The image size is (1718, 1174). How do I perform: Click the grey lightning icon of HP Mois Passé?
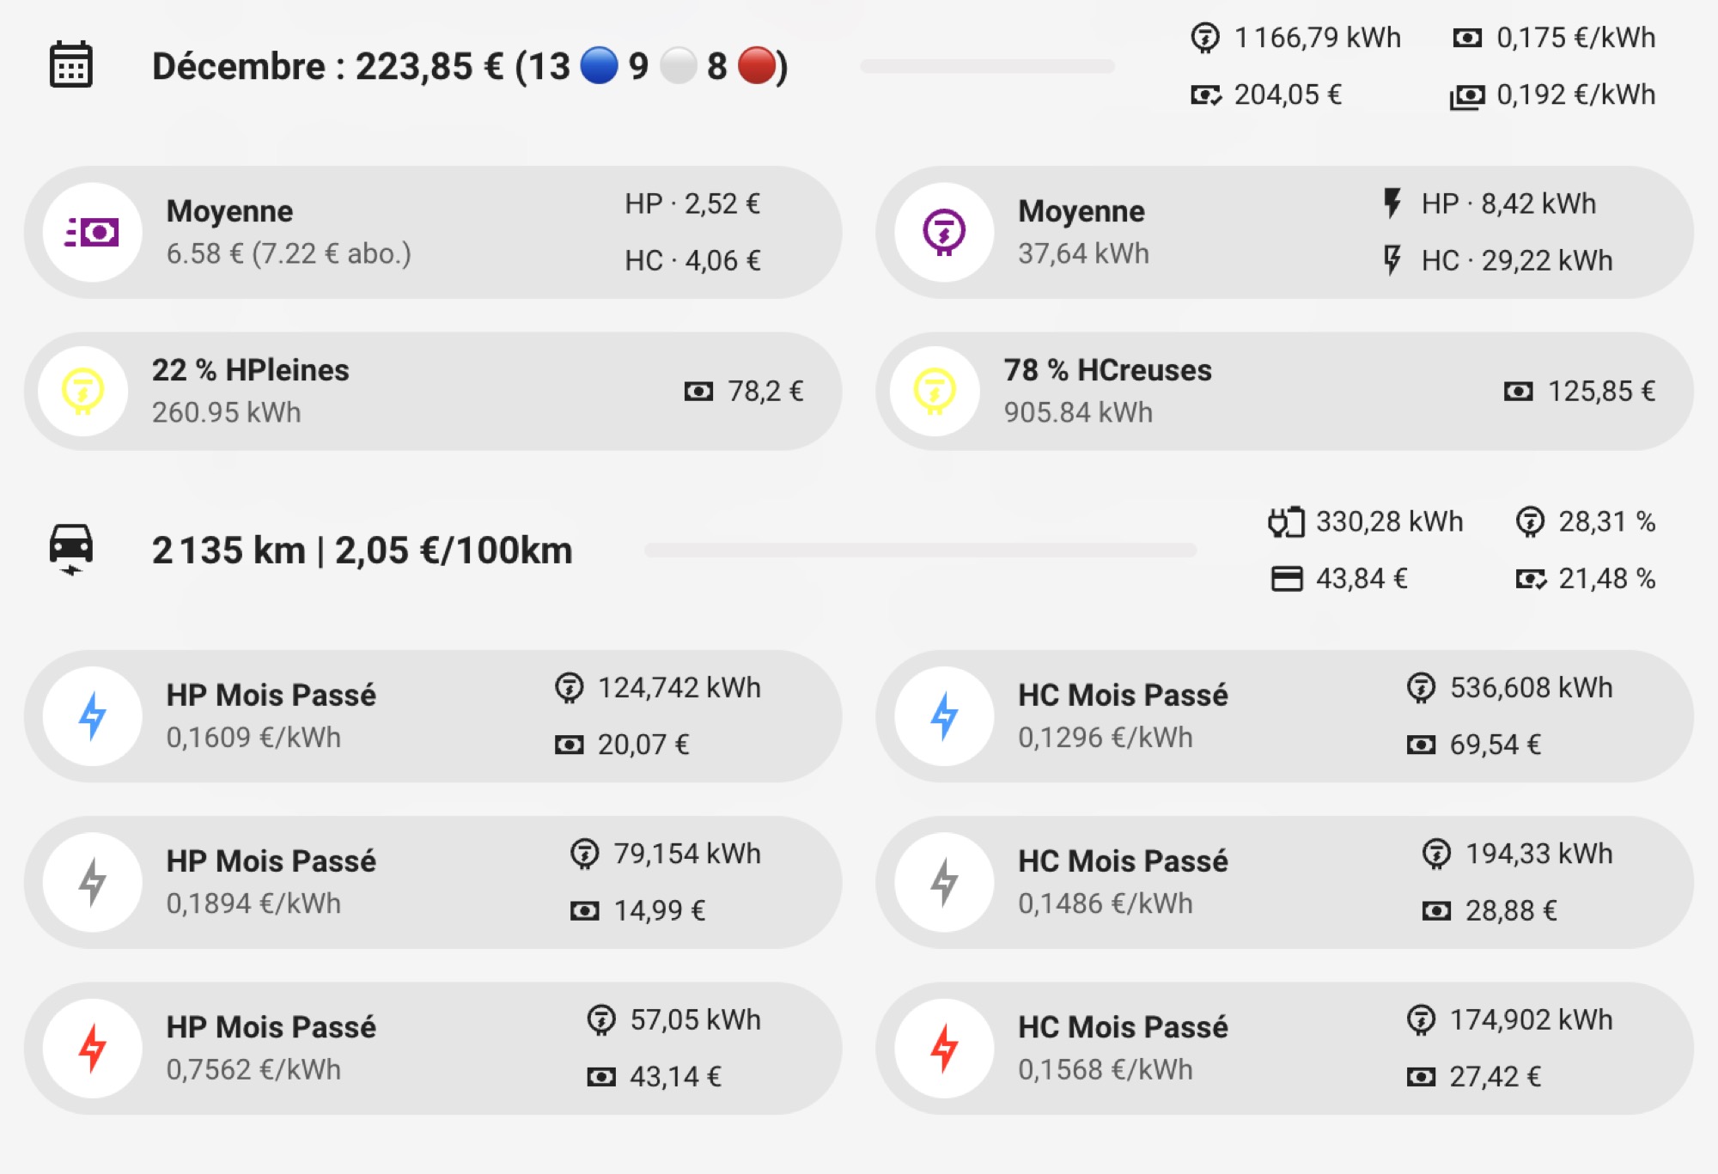pyautogui.click(x=93, y=882)
